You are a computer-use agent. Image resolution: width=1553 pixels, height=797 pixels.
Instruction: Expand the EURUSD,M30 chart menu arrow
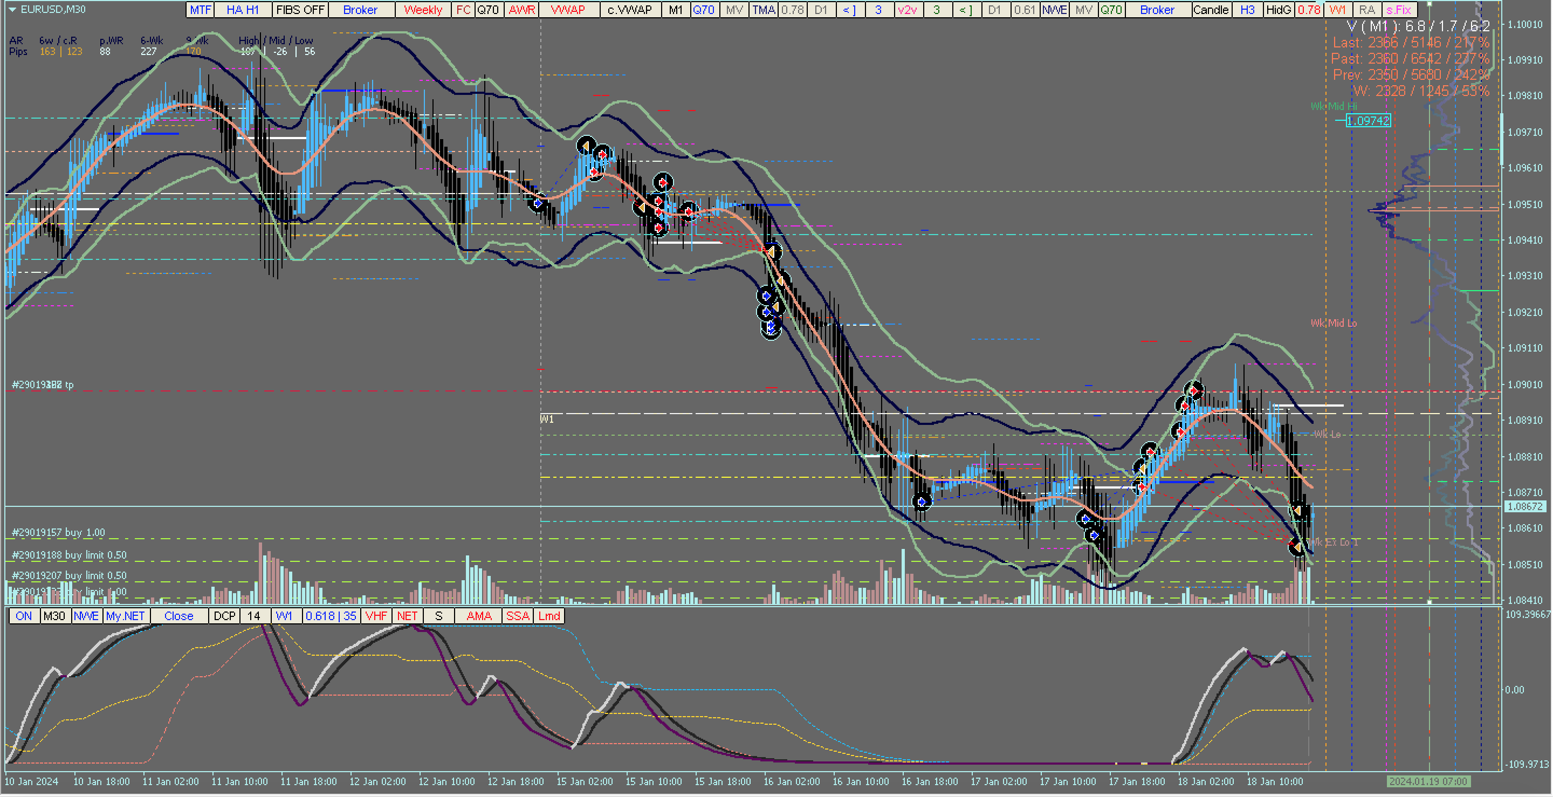coord(12,10)
